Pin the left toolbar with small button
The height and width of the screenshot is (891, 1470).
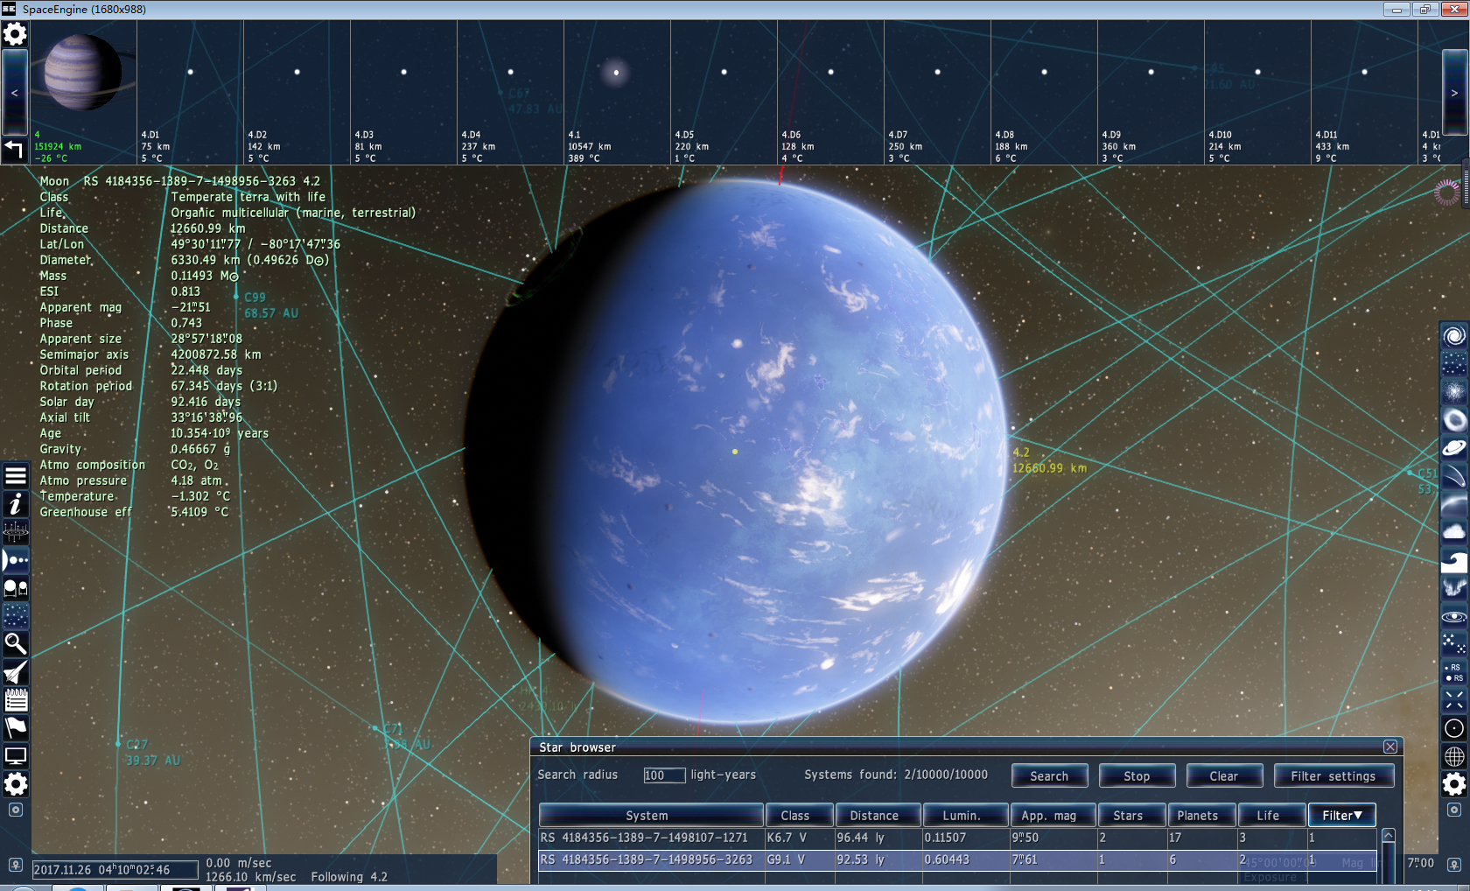16,810
